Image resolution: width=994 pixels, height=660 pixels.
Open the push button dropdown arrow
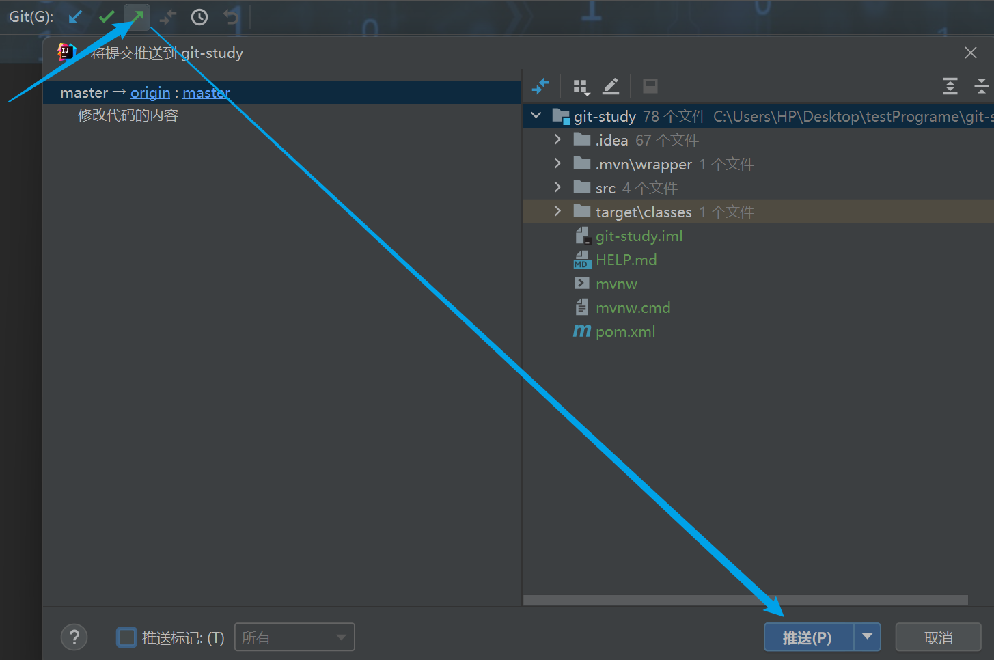(868, 637)
